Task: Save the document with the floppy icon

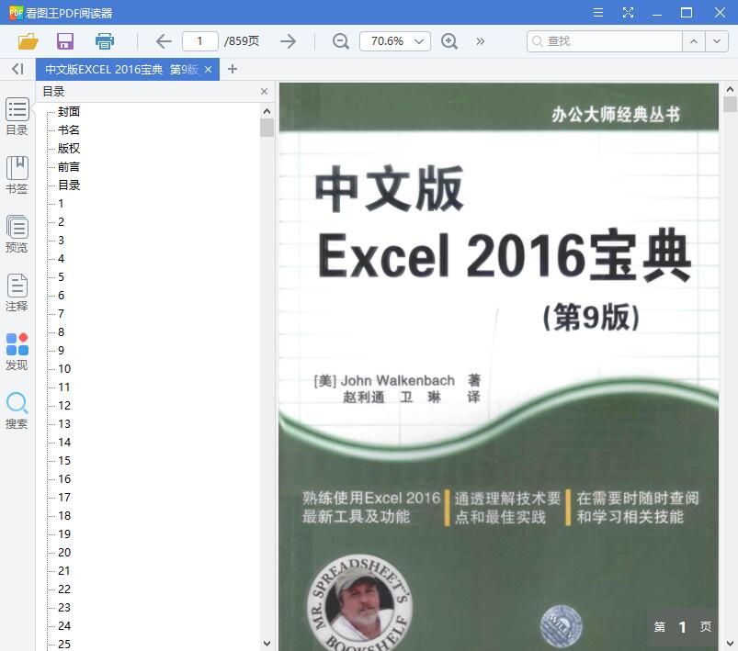Action: 65,41
